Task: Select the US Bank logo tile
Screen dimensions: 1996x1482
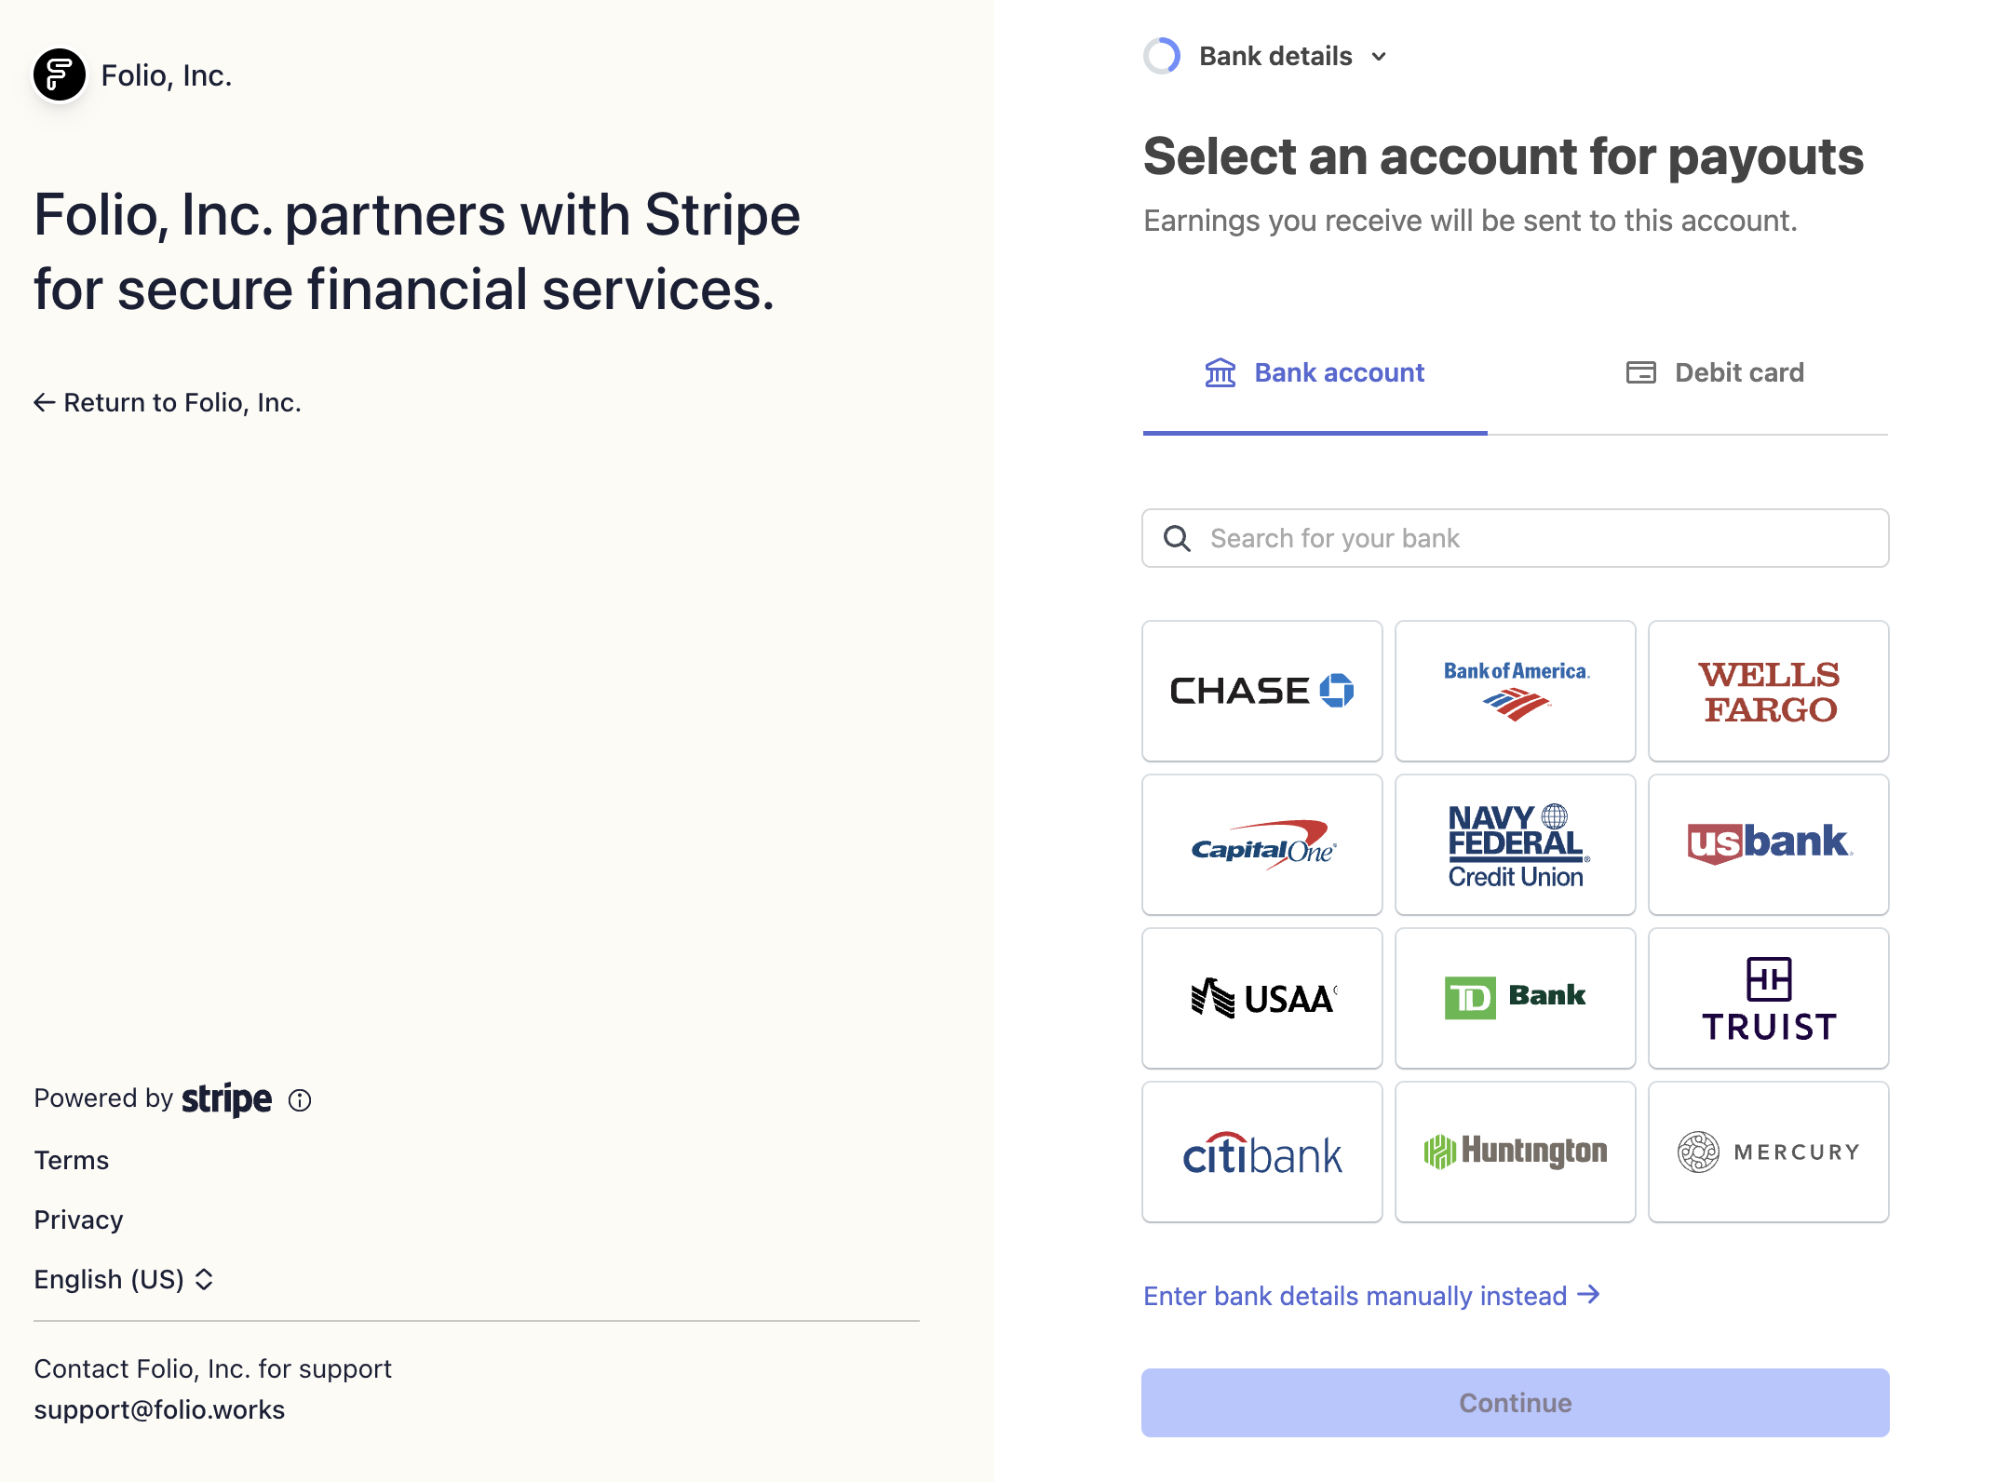Action: [x=1768, y=844]
